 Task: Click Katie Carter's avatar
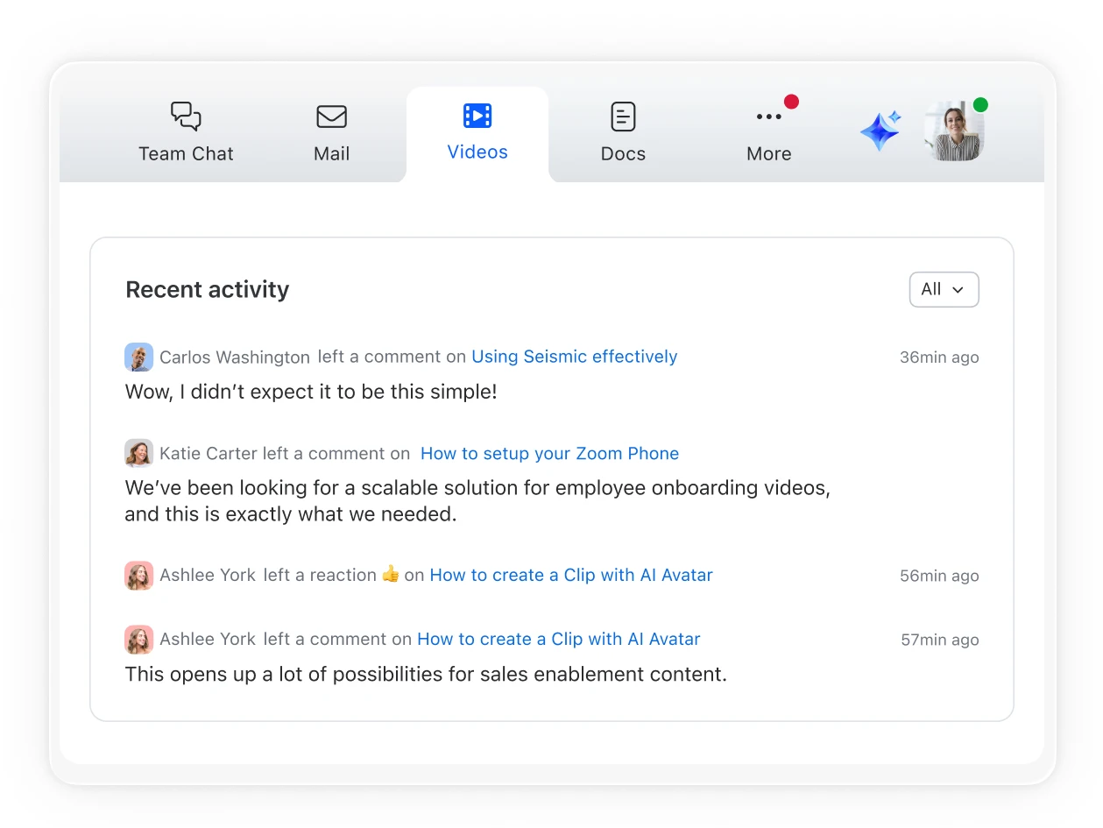(x=138, y=453)
